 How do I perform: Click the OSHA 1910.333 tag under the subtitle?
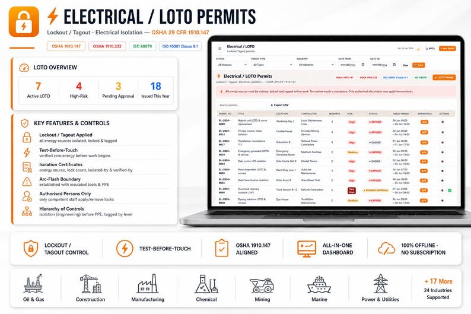107,46
